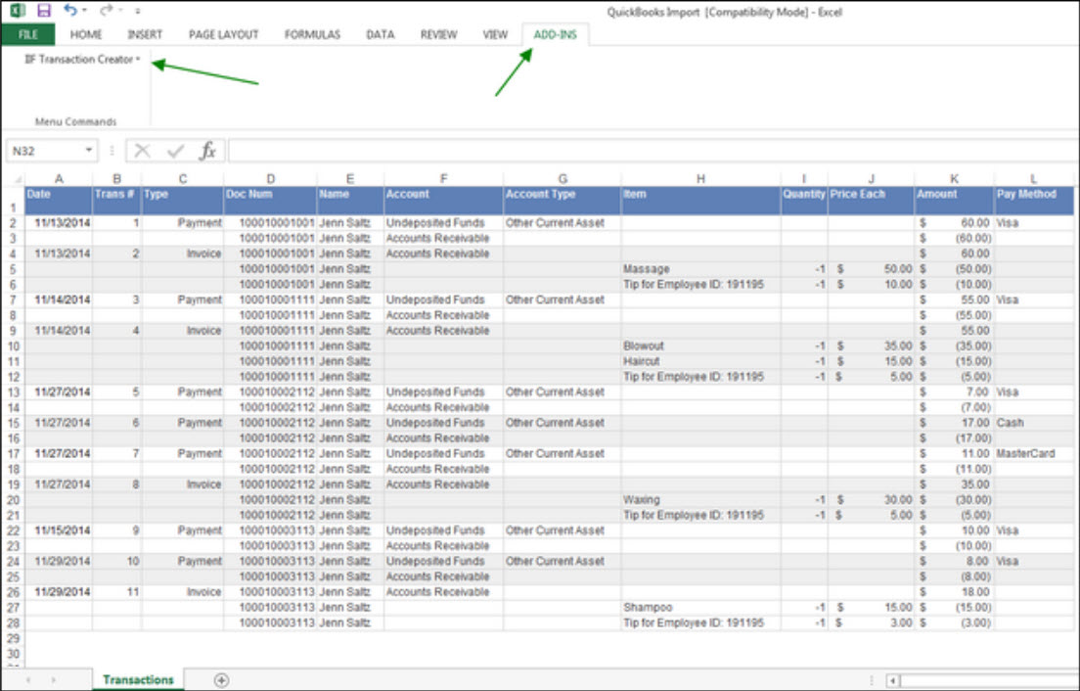1080x691 pixels.
Task: Open the Name Box dropdown arrow
Action: [x=88, y=150]
